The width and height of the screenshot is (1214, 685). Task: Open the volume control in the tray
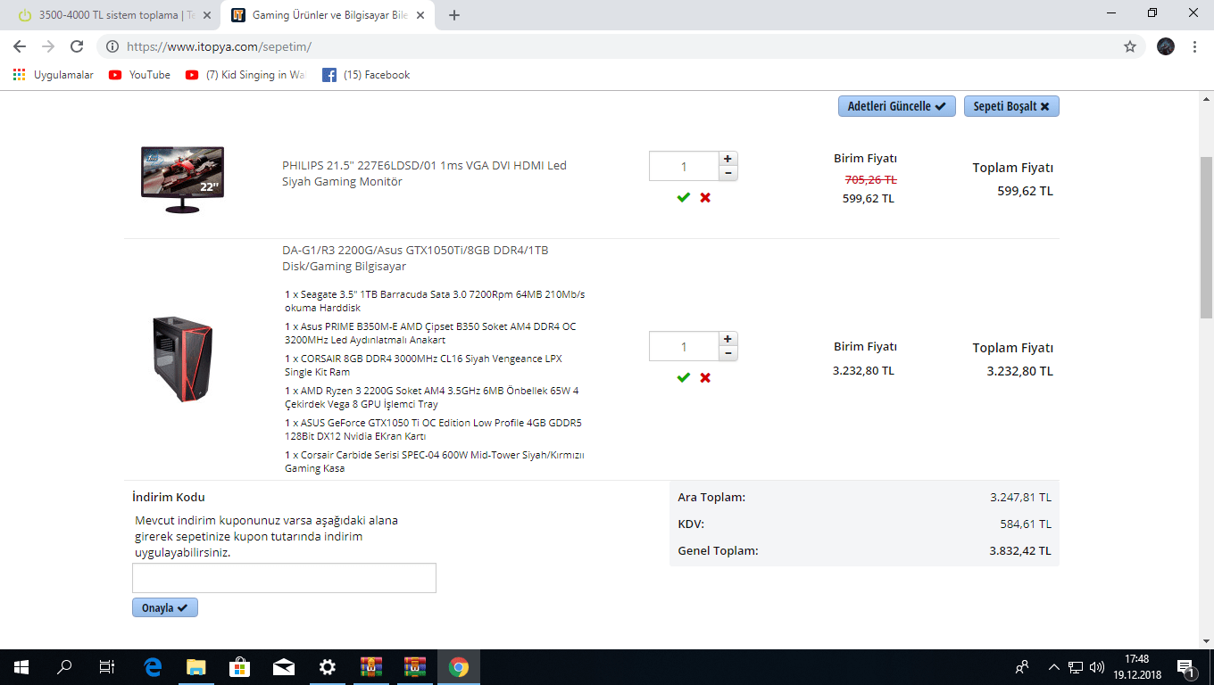tap(1097, 667)
